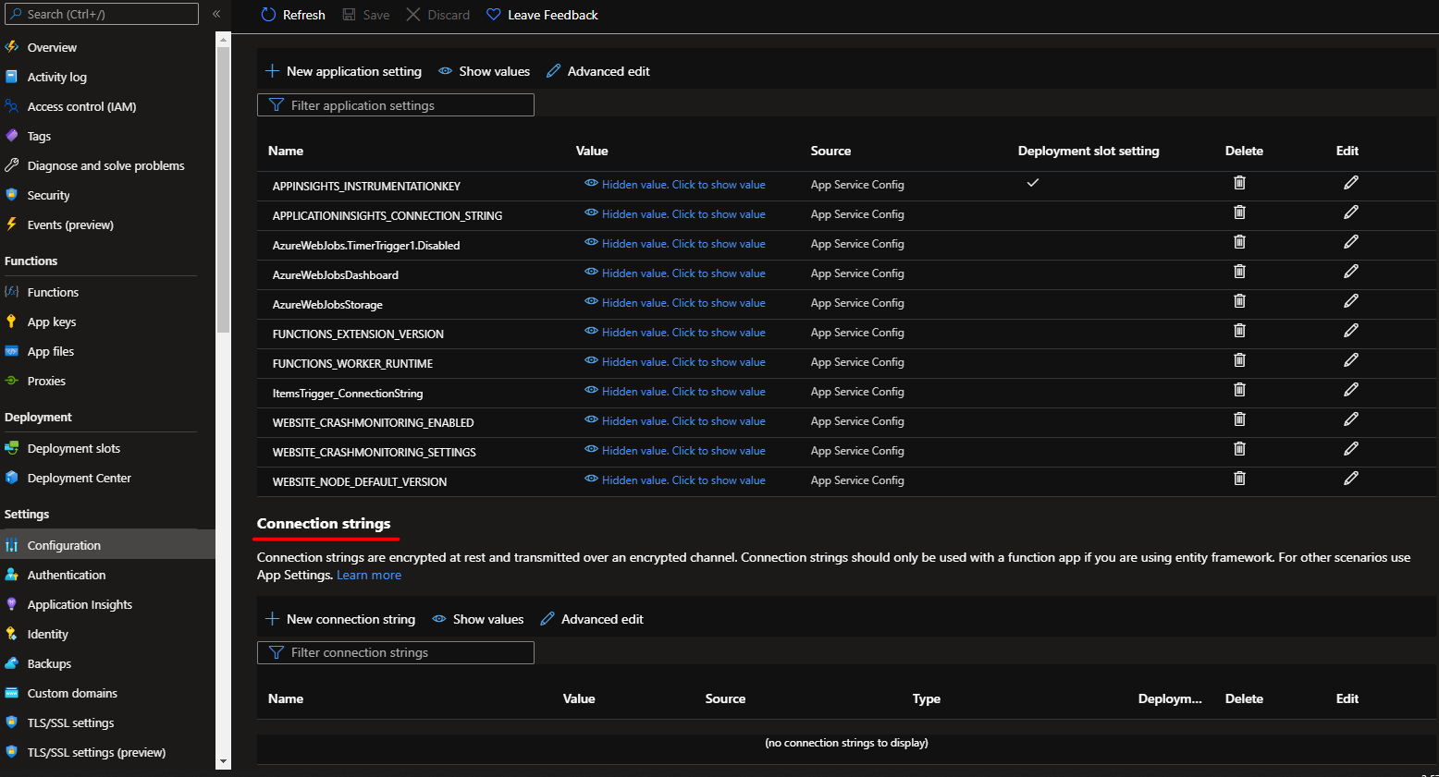Reveal hidden value of APPINSIGHTS_INSTRUMENTATIONKEY
The height and width of the screenshot is (777, 1439).
[x=675, y=185]
